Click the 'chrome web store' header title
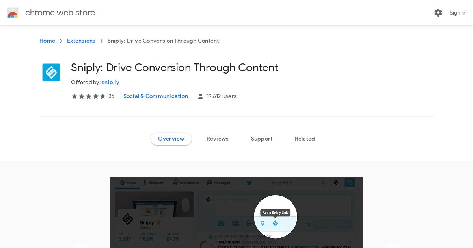The height and width of the screenshot is (248, 473). pyautogui.click(x=60, y=13)
